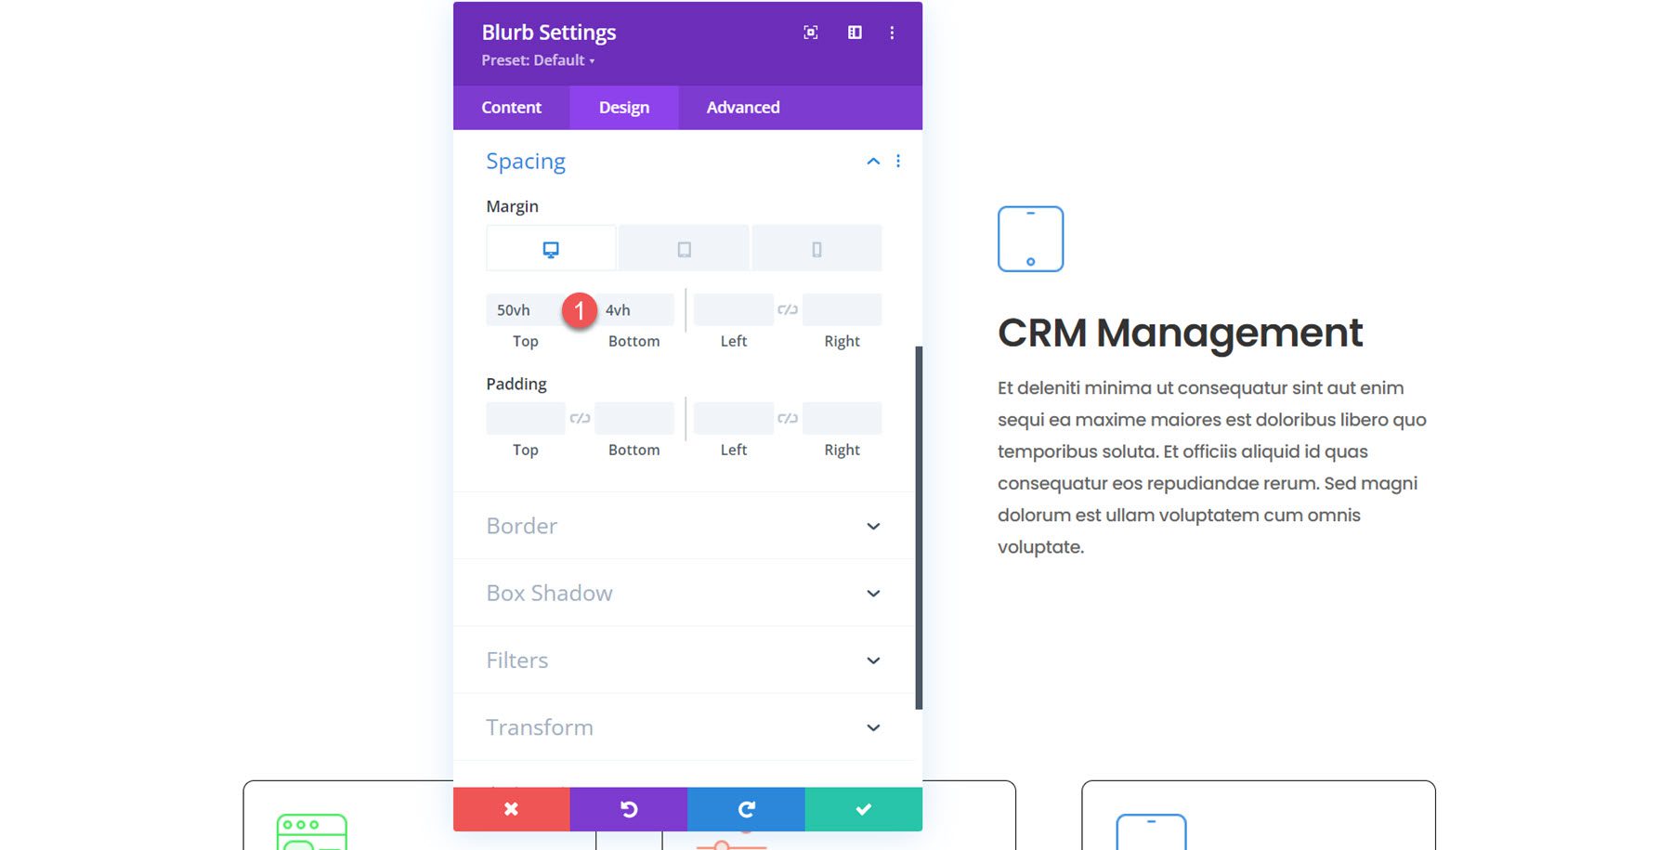Switch to the Advanced tab
The height and width of the screenshot is (850, 1672).
pos(742,107)
